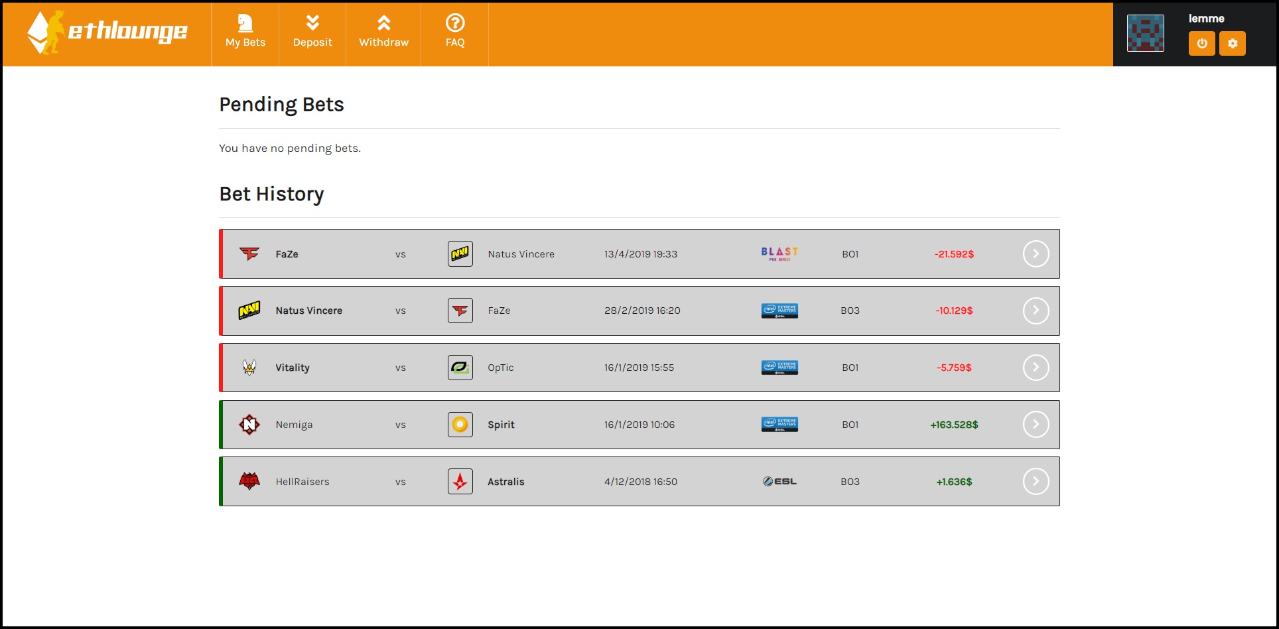The height and width of the screenshot is (629, 1279).
Task: Click the HellRaisers team logo
Action: click(x=249, y=481)
